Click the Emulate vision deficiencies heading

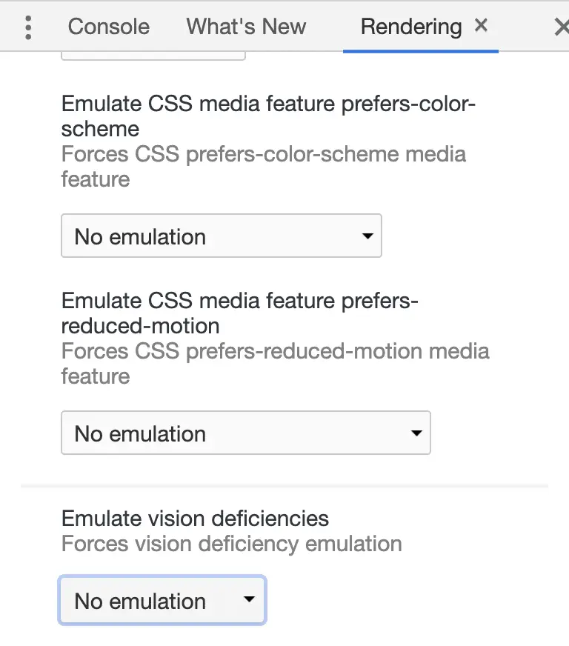click(x=195, y=519)
